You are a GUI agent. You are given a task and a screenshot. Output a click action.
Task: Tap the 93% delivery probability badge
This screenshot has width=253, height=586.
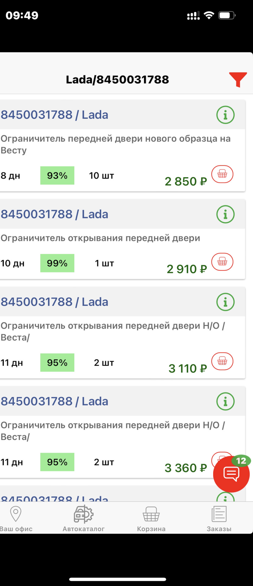coord(57,175)
